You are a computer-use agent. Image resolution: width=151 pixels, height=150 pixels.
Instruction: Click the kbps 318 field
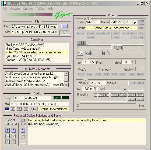point(126,62)
